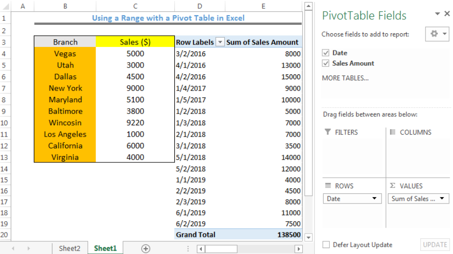This screenshot has height=254, width=453.
Task: Open the Row Labels filter dropdown
Action: pyautogui.click(x=220, y=42)
